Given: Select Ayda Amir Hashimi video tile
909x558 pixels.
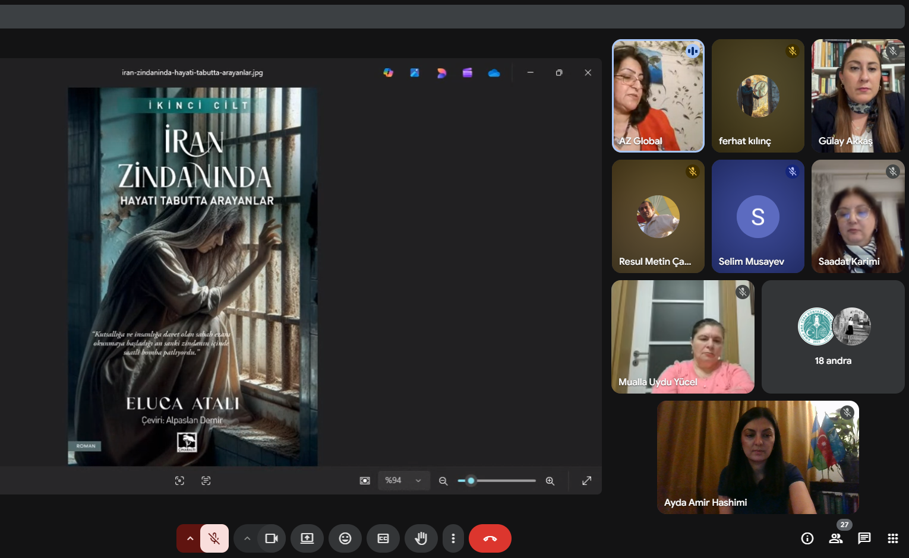Looking at the screenshot, I should [757, 457].
